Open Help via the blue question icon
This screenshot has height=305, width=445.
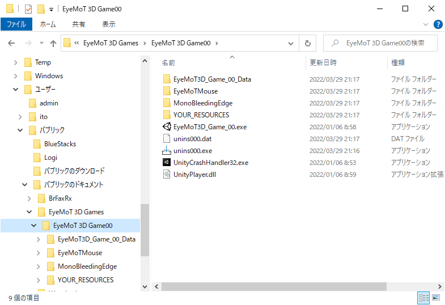(438, 24)
